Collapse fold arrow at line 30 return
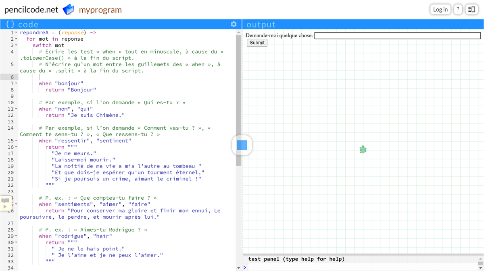Screen dimensions: 484x271 [16, 243]
